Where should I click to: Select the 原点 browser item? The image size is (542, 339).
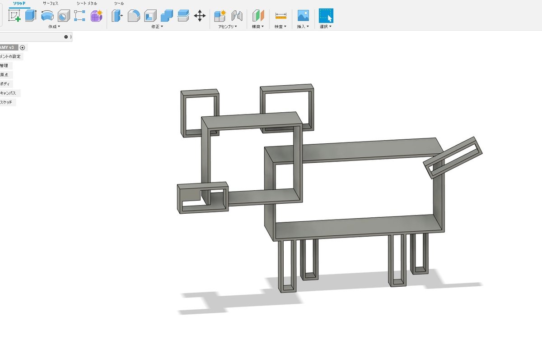pos(5,75)
